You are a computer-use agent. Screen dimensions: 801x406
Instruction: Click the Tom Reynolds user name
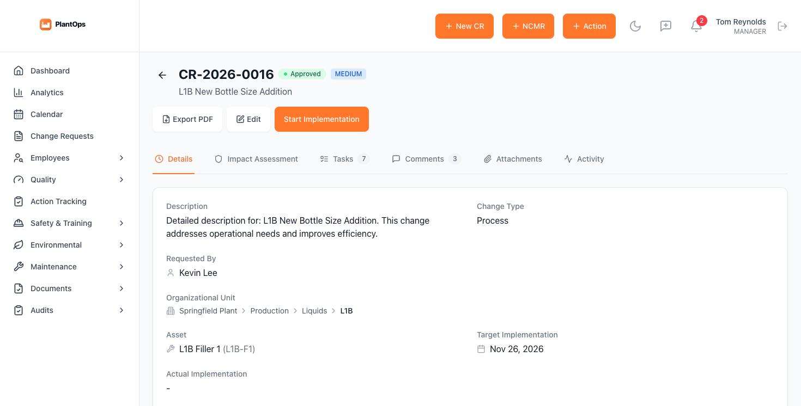pos(741,22)
